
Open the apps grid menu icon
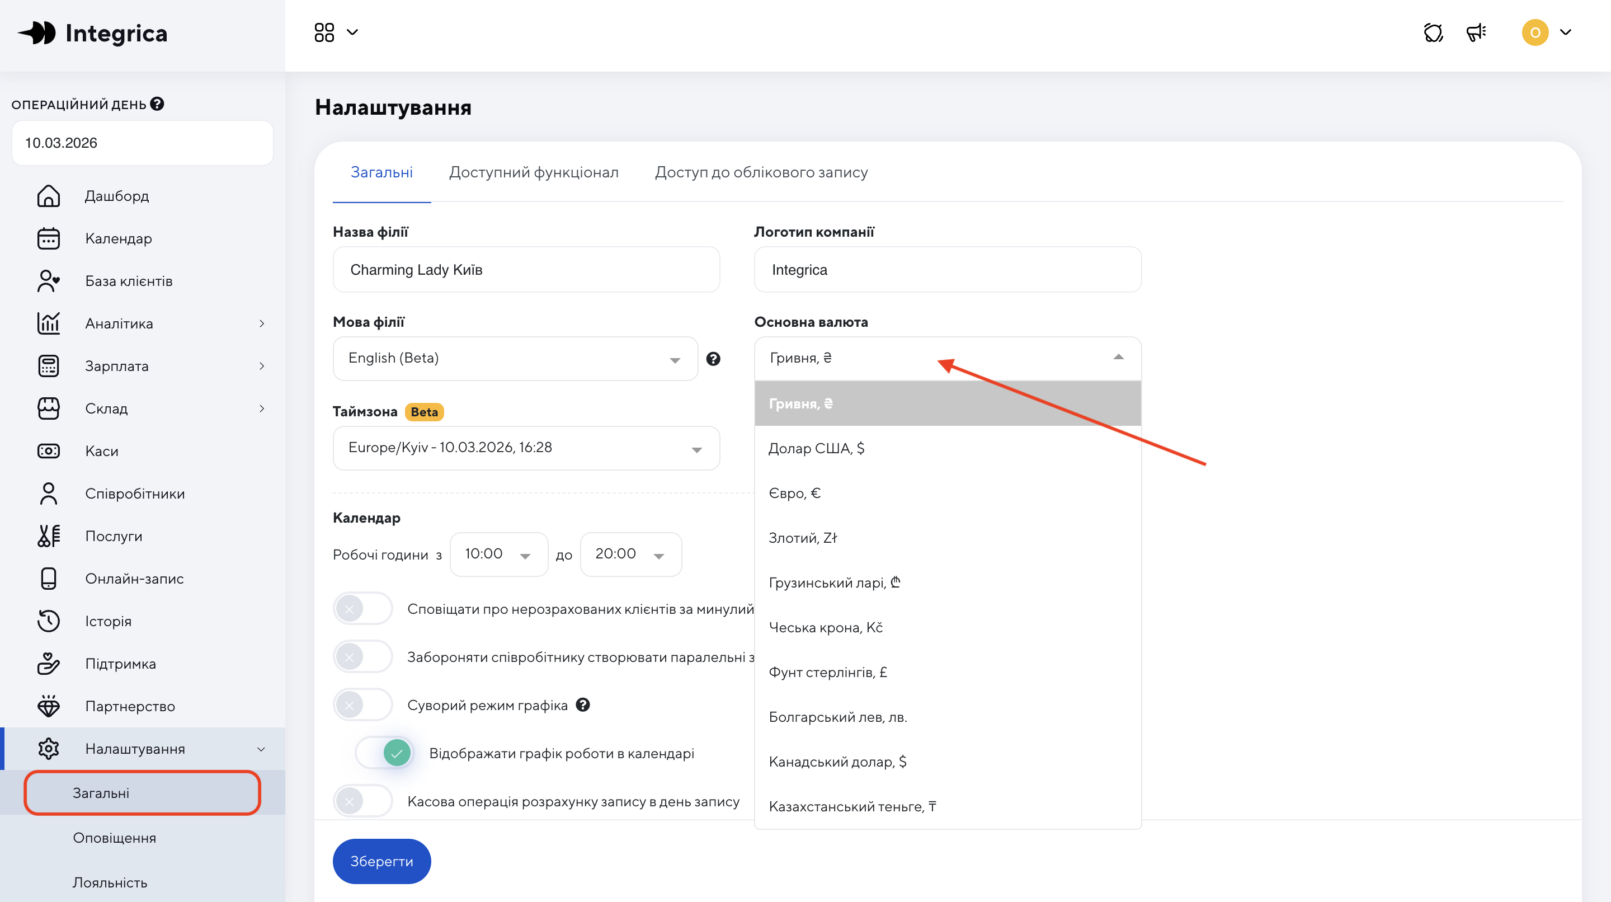(324, 32)
